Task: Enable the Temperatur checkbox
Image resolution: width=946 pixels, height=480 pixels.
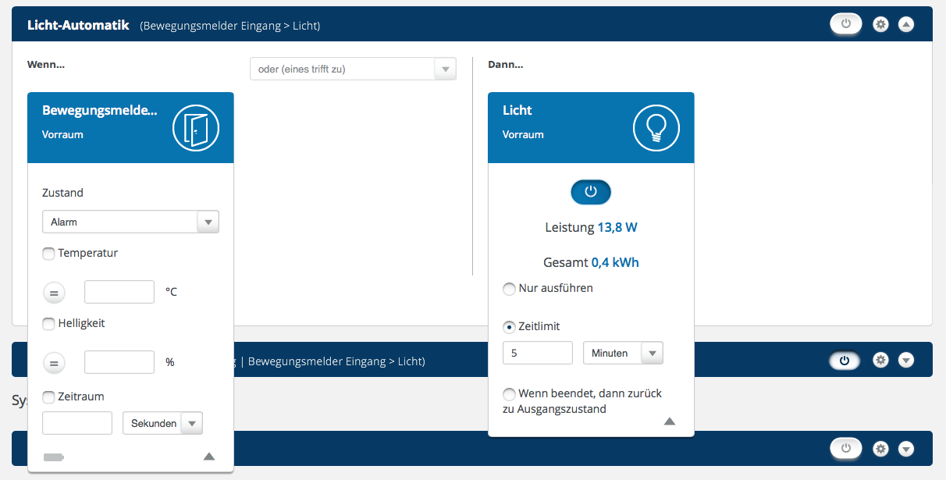Action: coord(49,254)
